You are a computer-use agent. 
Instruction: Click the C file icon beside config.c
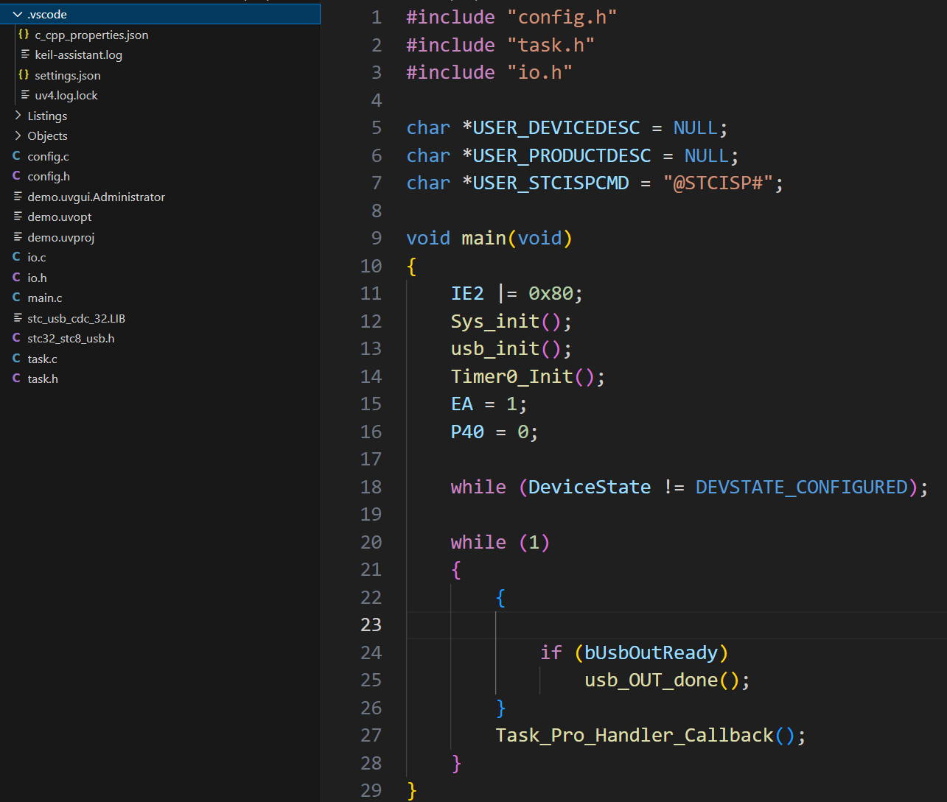tap(16, 156)
